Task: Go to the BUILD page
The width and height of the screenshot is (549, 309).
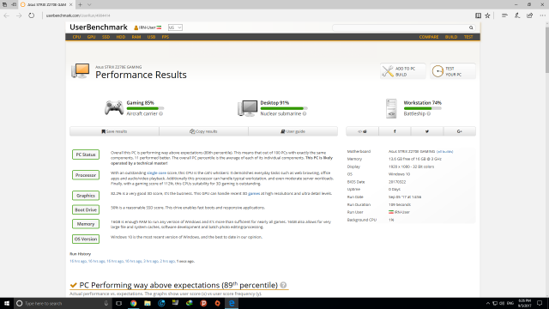Action: [x=451, y=37]
